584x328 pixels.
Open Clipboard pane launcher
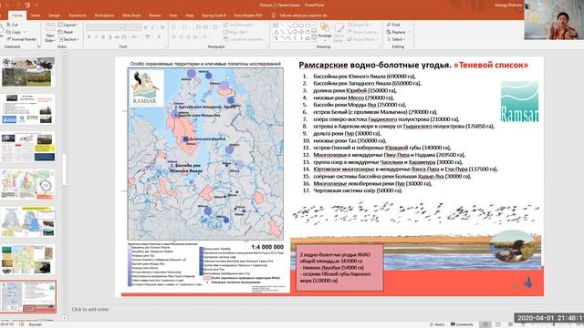pyautogui.click(x=38, y=46)
